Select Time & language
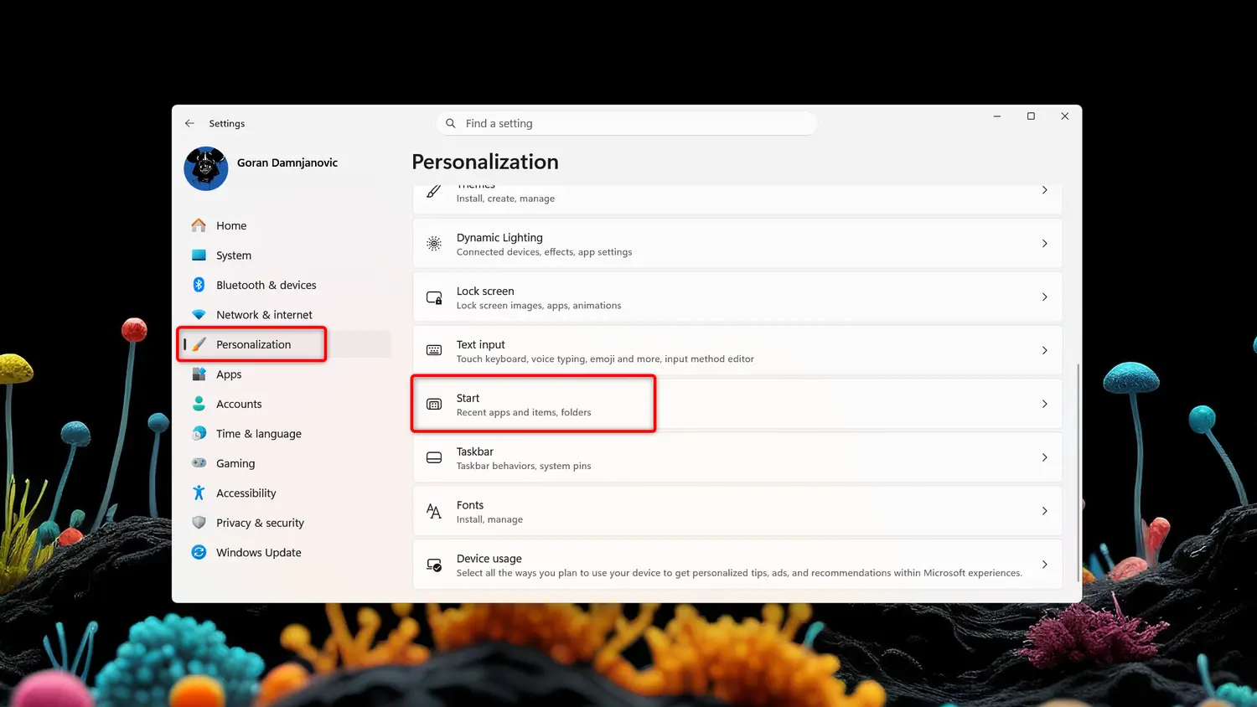Image resolution: width=1257 pixels, height=707 pixels. click(287, 434)
